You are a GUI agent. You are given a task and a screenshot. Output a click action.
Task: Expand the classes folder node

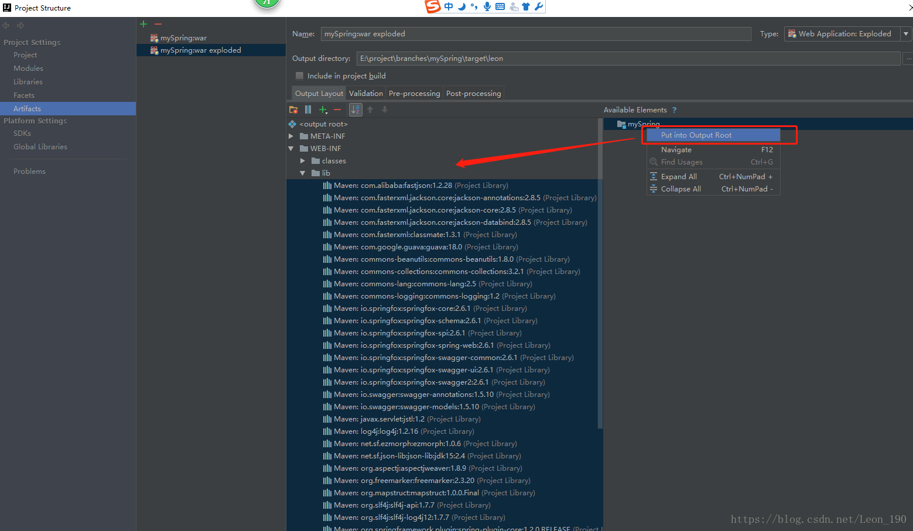point(303,161)
